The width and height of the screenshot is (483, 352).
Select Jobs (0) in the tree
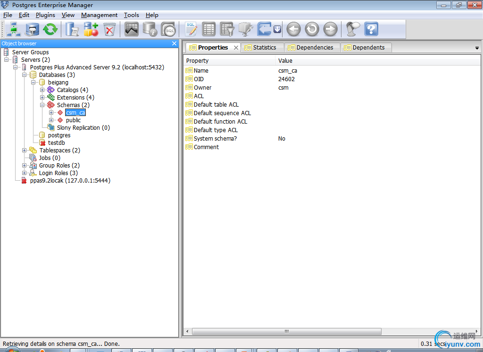49,158
